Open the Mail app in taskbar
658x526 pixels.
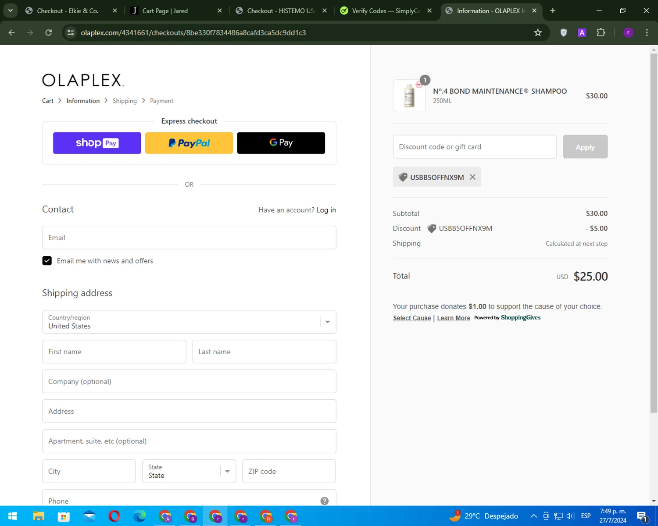click(x=89, y=516)
